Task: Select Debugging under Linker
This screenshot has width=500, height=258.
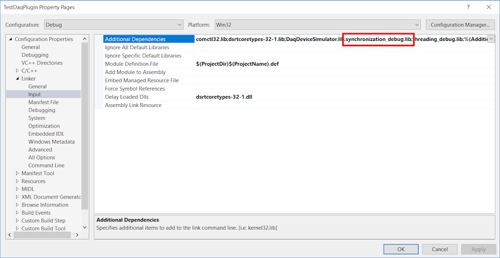Action: click(42, 110)
